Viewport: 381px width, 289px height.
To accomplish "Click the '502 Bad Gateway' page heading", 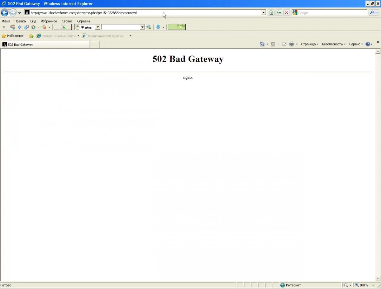I will tap(188, 59).
